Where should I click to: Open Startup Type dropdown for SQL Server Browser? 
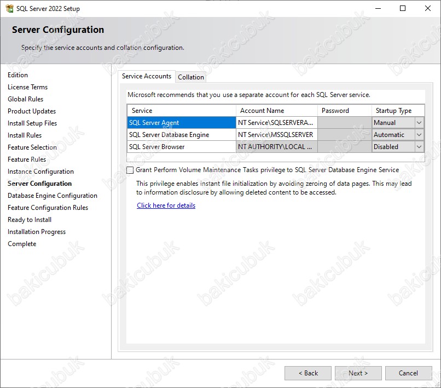419,147
